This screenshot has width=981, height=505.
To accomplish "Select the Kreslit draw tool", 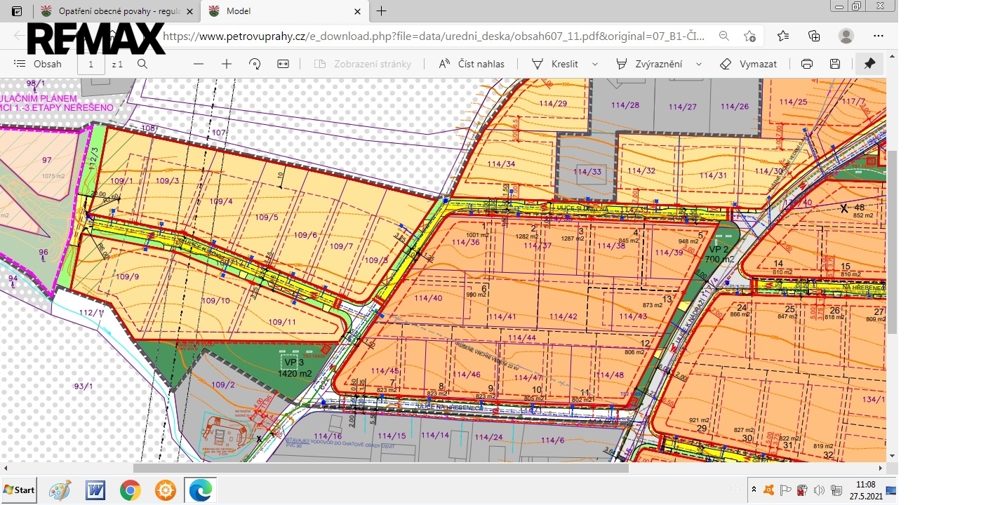I will tap(555, 64).
